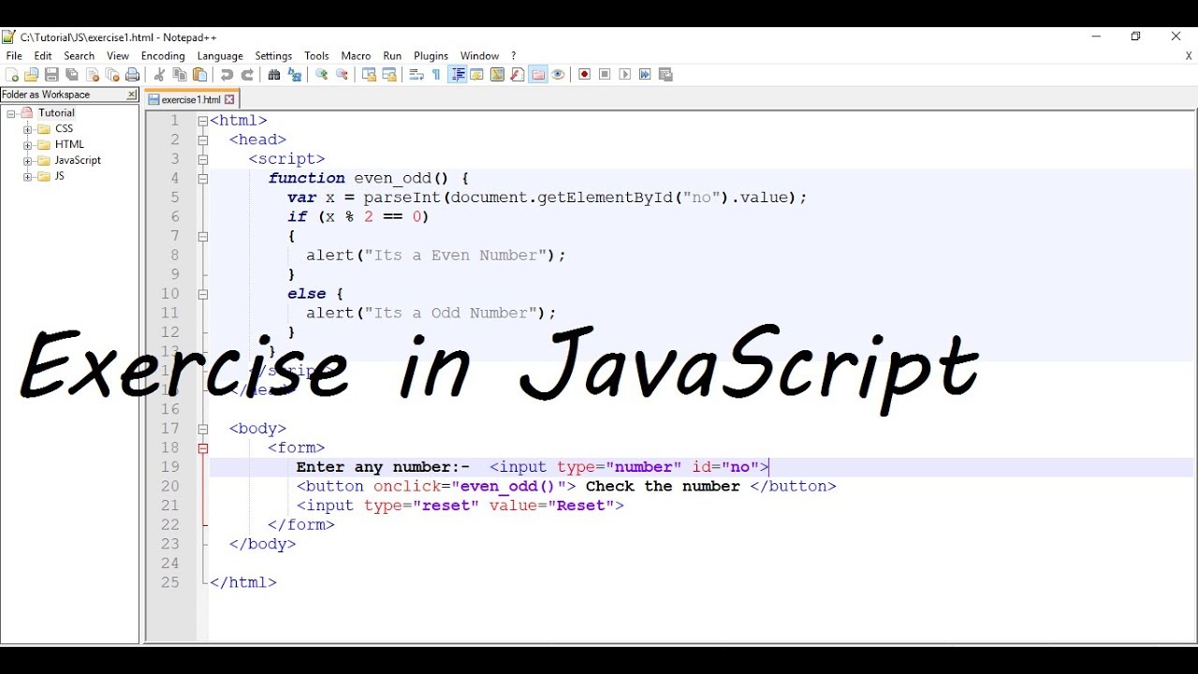This screenshot has height=674, width=1198.
Task: Toggle Word Wrap in the toolbar
Action: point(416,75)
